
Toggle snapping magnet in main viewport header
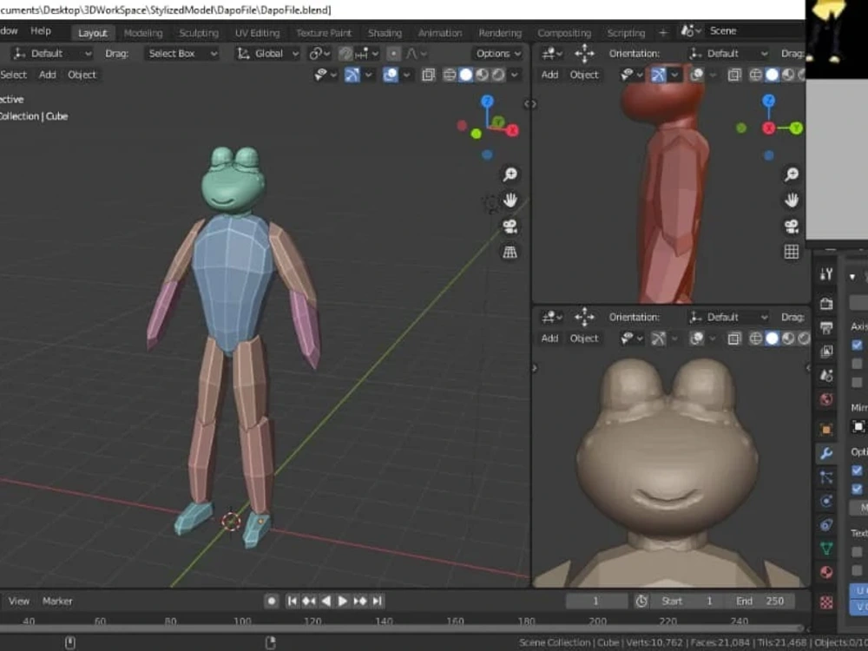pos(345,54)
